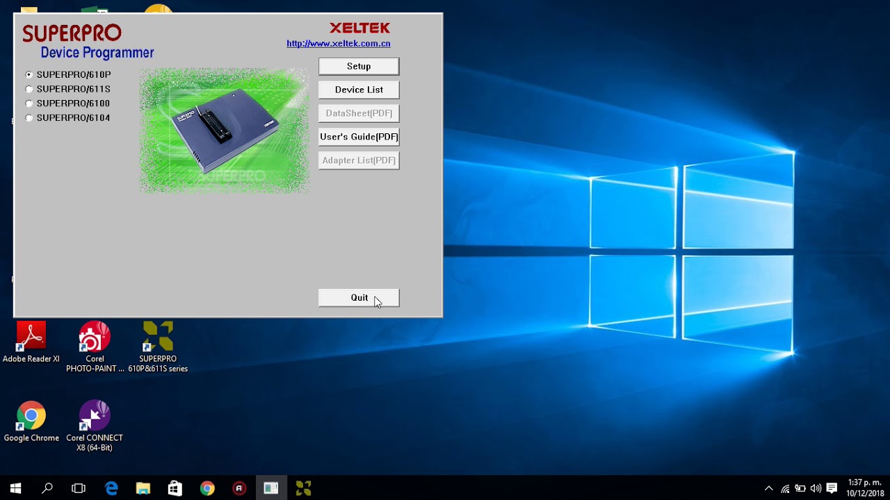Select the Google Chrome desktop icon
This screenshot has height=500, width=890.
click(31, 422)
